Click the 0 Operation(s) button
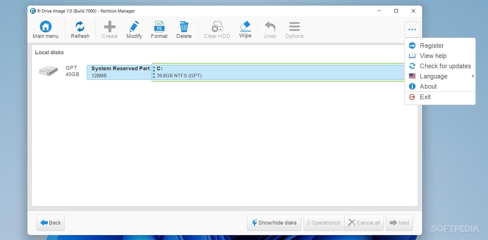Image resolution: width=488 pixels, height=240 pixels. [x=324, y=223]
